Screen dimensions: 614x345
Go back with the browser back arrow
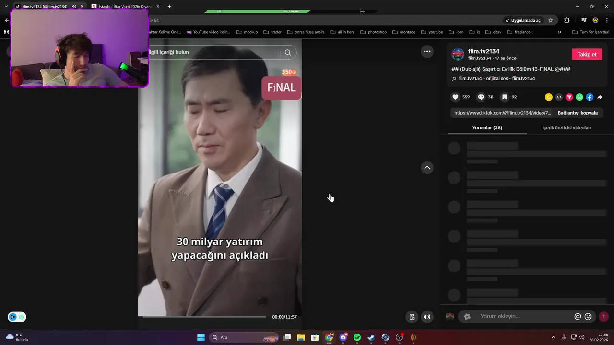tap(7, 20)
